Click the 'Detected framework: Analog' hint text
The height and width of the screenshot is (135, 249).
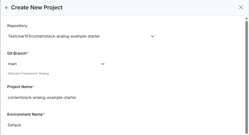(x=28, y=74)
